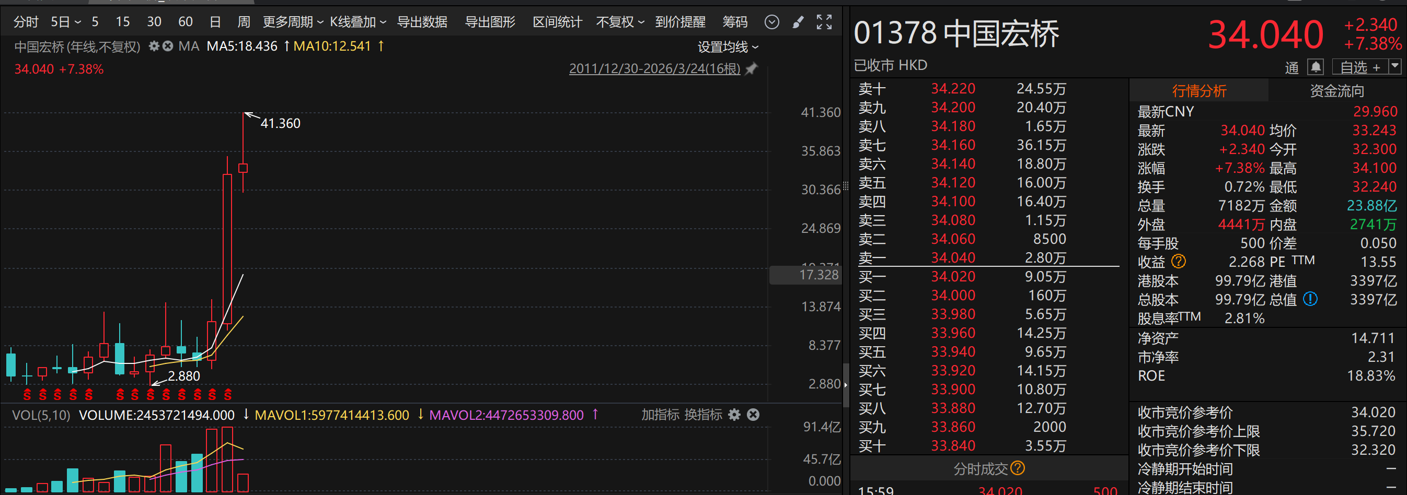Image resolution: width=1407 pixels, height=495 pixels.
Task: Select the brush drawing tool
Action: [798, 22]
